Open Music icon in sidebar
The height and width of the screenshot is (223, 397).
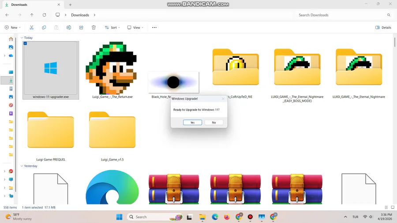tap(11, 105)
